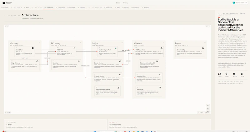Select the Identity node card
The image size is (250, 132).
(x=66, y=65)
